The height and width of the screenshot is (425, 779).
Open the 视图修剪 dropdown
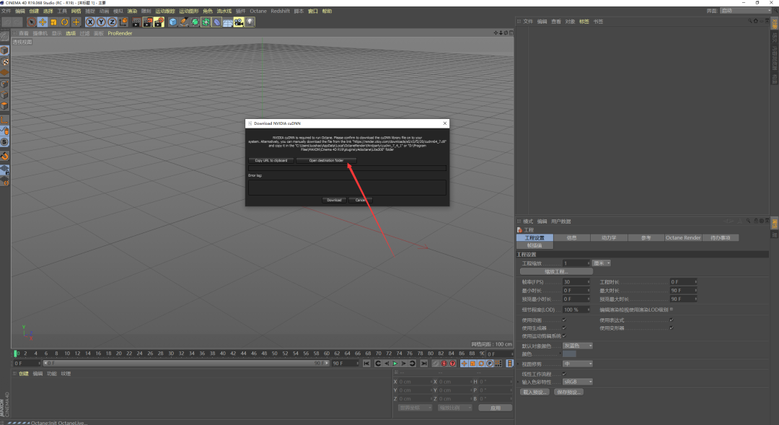pyautogui.click(x=577, y=364)
